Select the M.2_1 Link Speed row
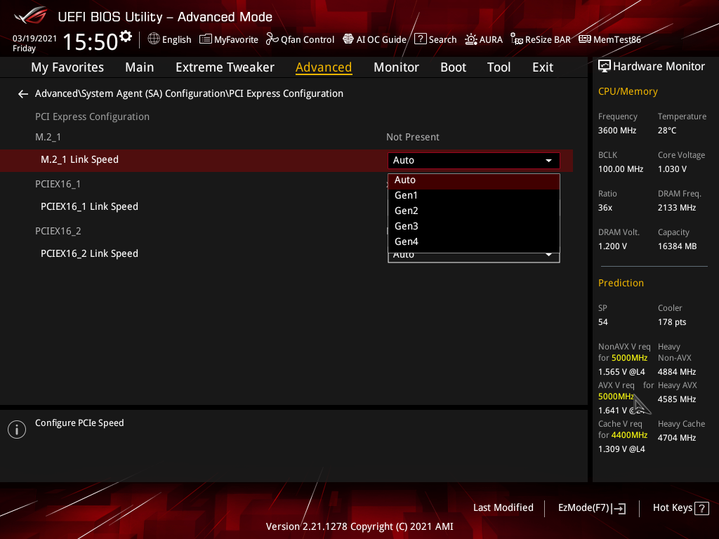 [286, 161]
